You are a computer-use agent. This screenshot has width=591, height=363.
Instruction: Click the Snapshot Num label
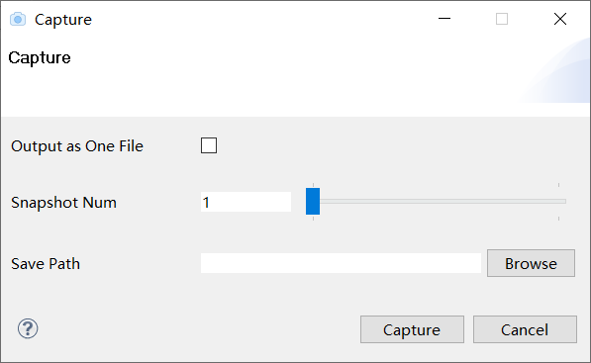63,203
